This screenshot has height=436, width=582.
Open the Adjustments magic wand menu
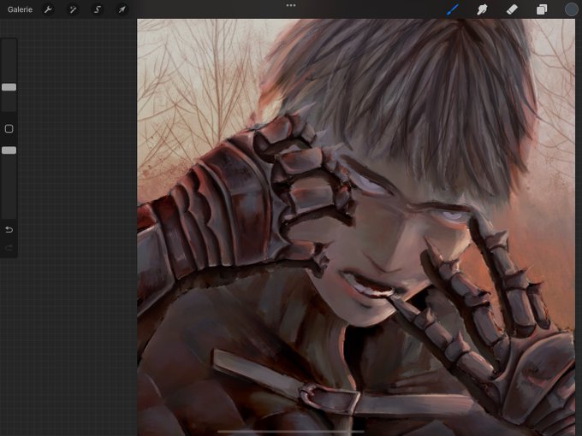pos(73,9)
